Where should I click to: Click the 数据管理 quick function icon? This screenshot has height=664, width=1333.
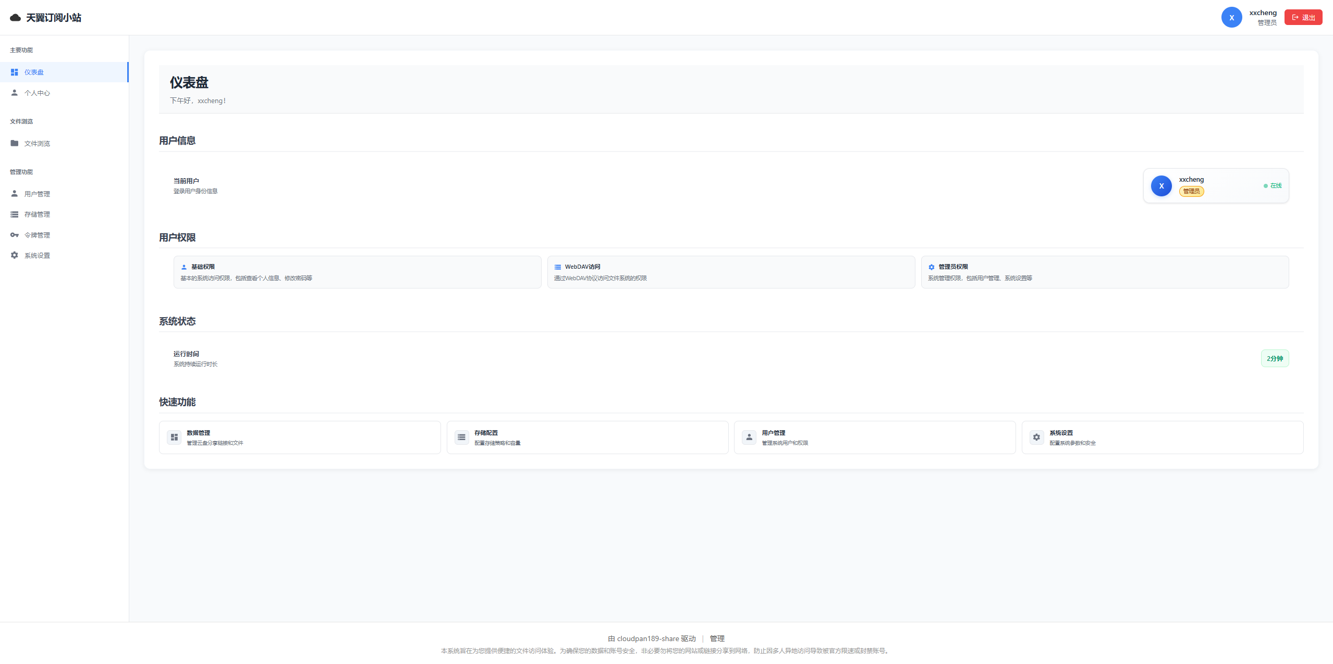tap(174, 437)
